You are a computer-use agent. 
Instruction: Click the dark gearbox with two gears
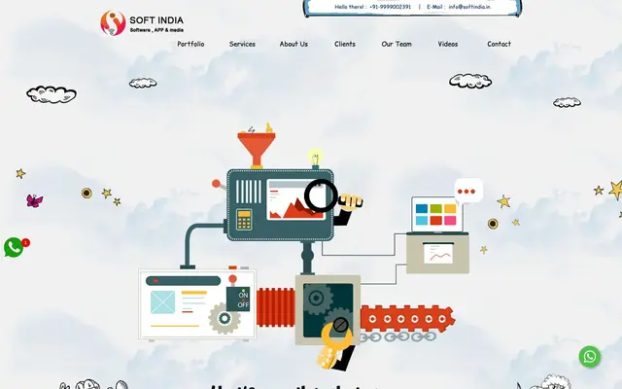(328, 310)
